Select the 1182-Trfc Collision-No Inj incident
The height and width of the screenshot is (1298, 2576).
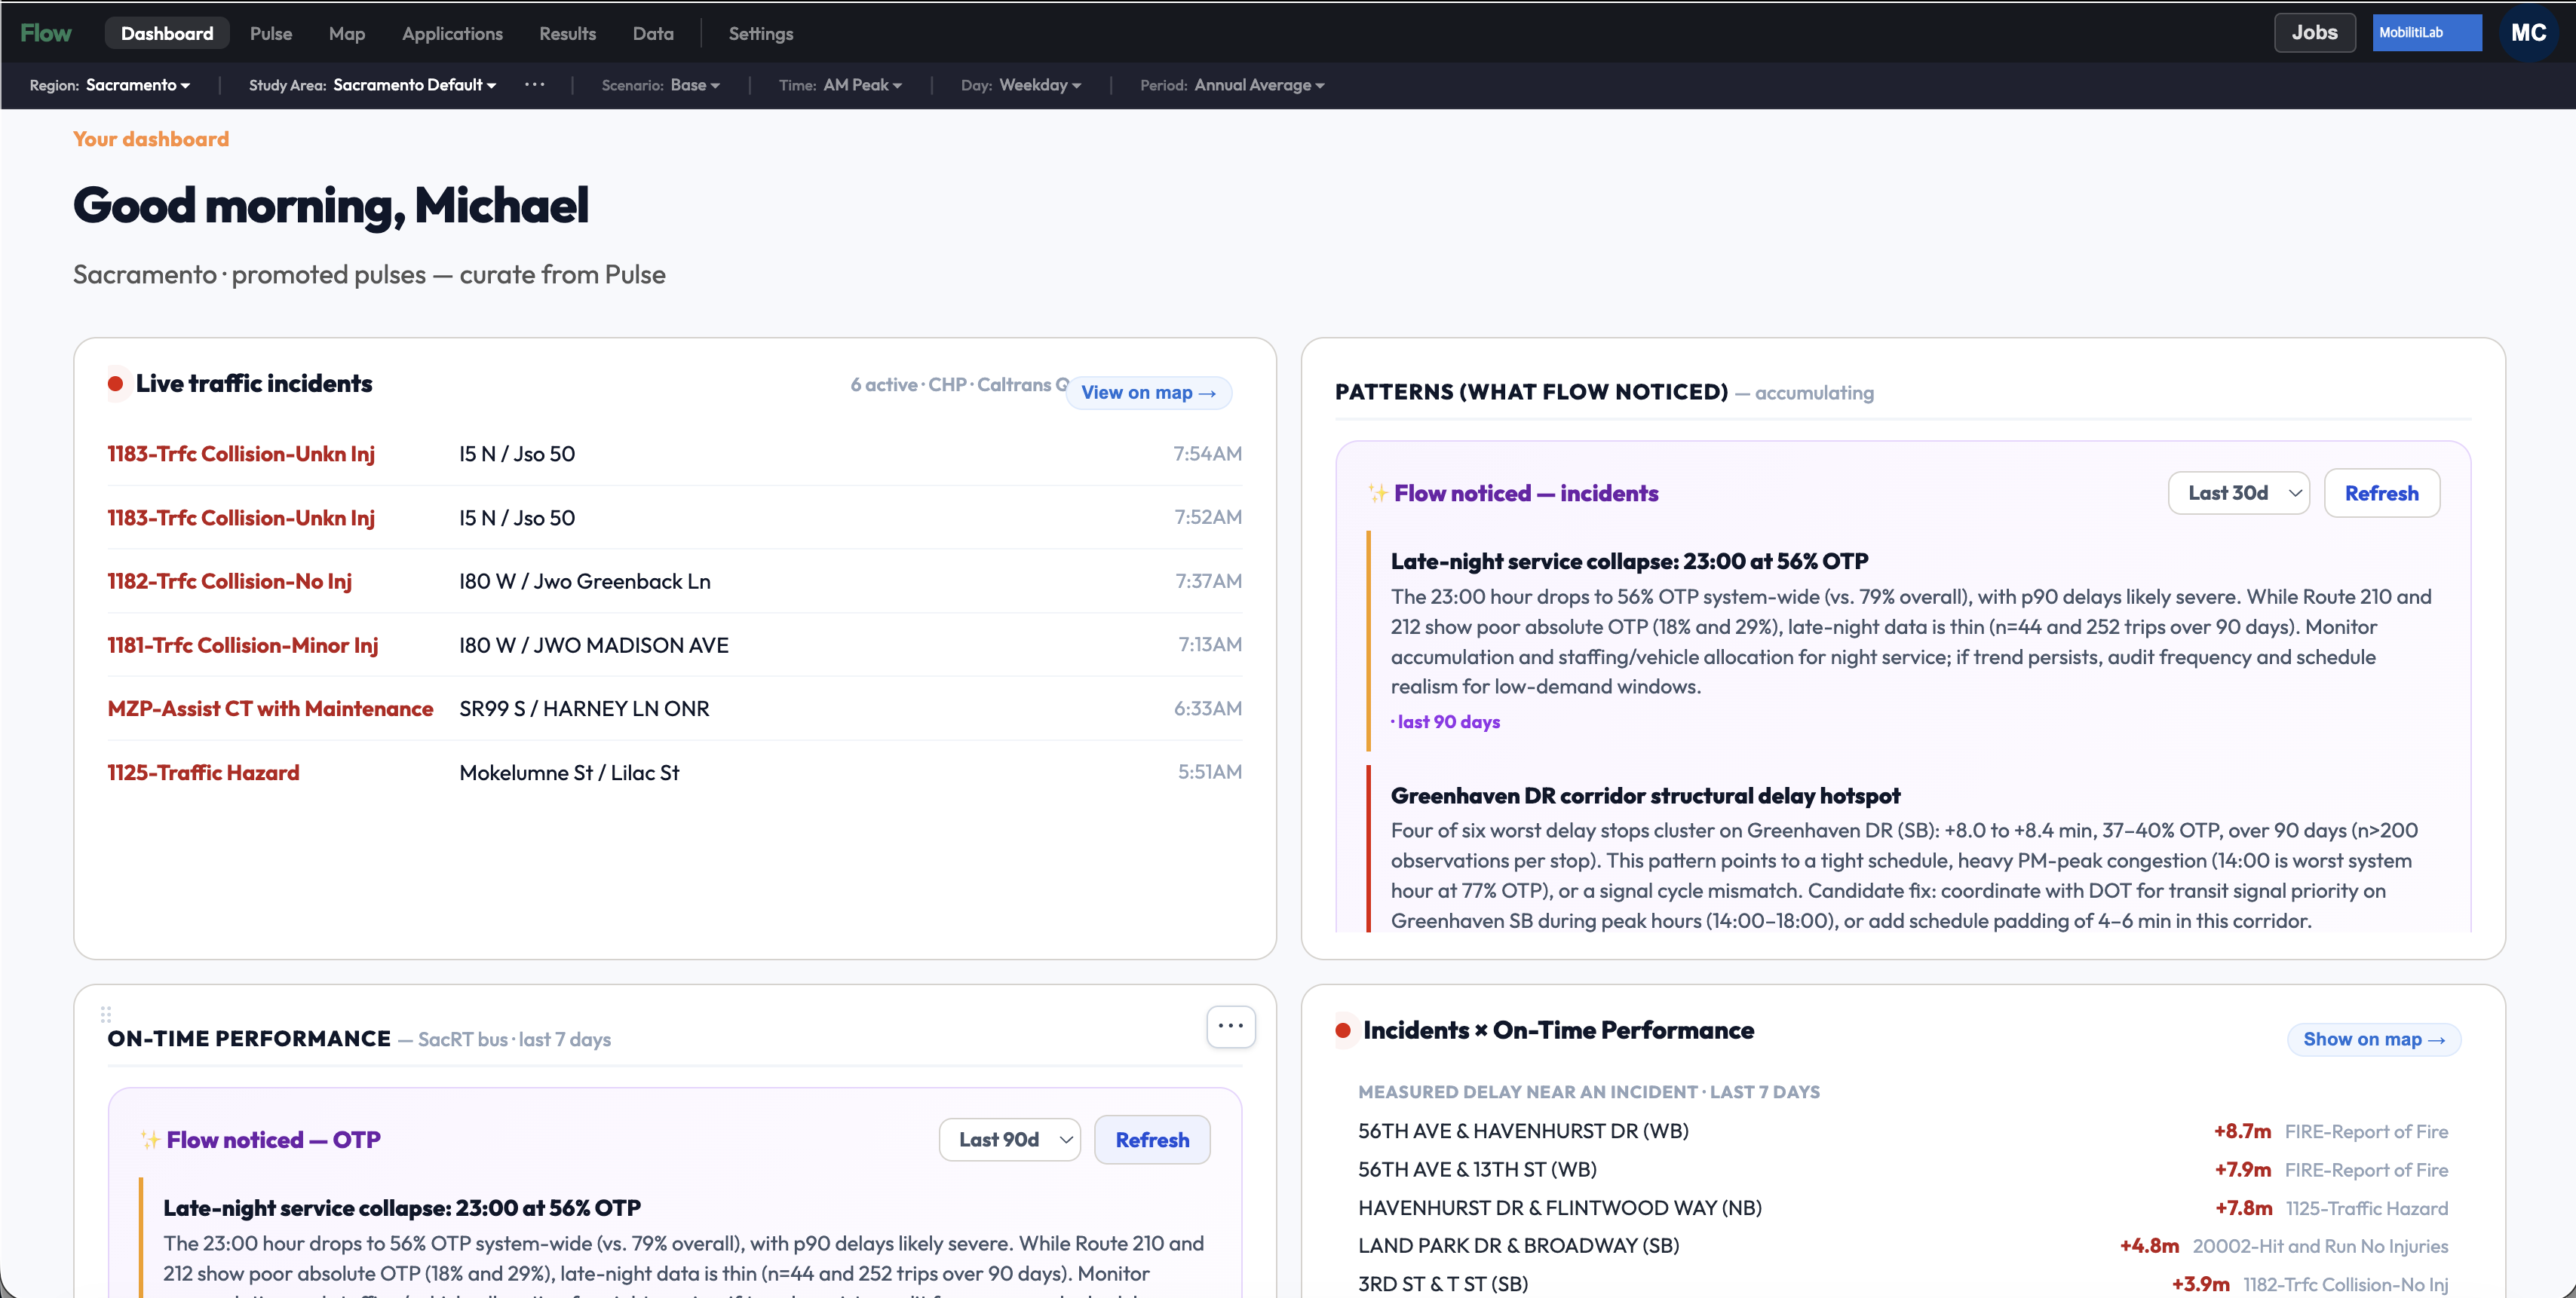(x=674, y=582)
